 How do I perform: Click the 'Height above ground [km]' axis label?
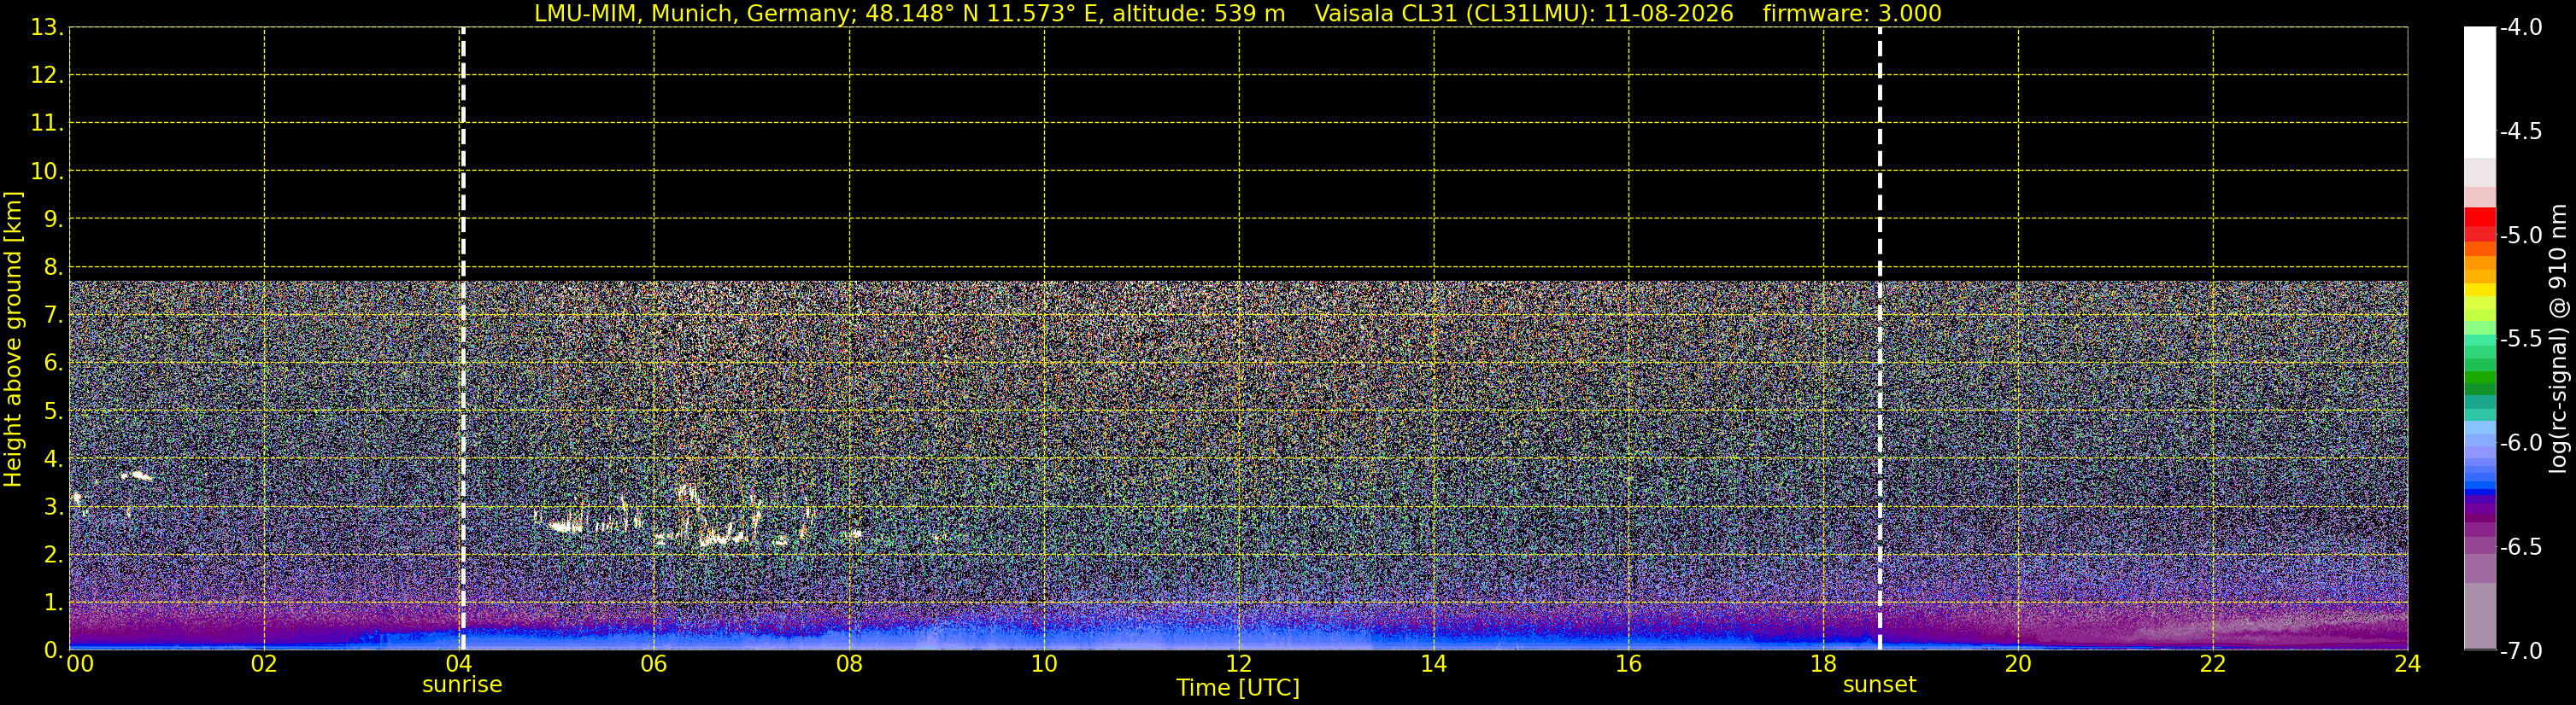[13, 340]
